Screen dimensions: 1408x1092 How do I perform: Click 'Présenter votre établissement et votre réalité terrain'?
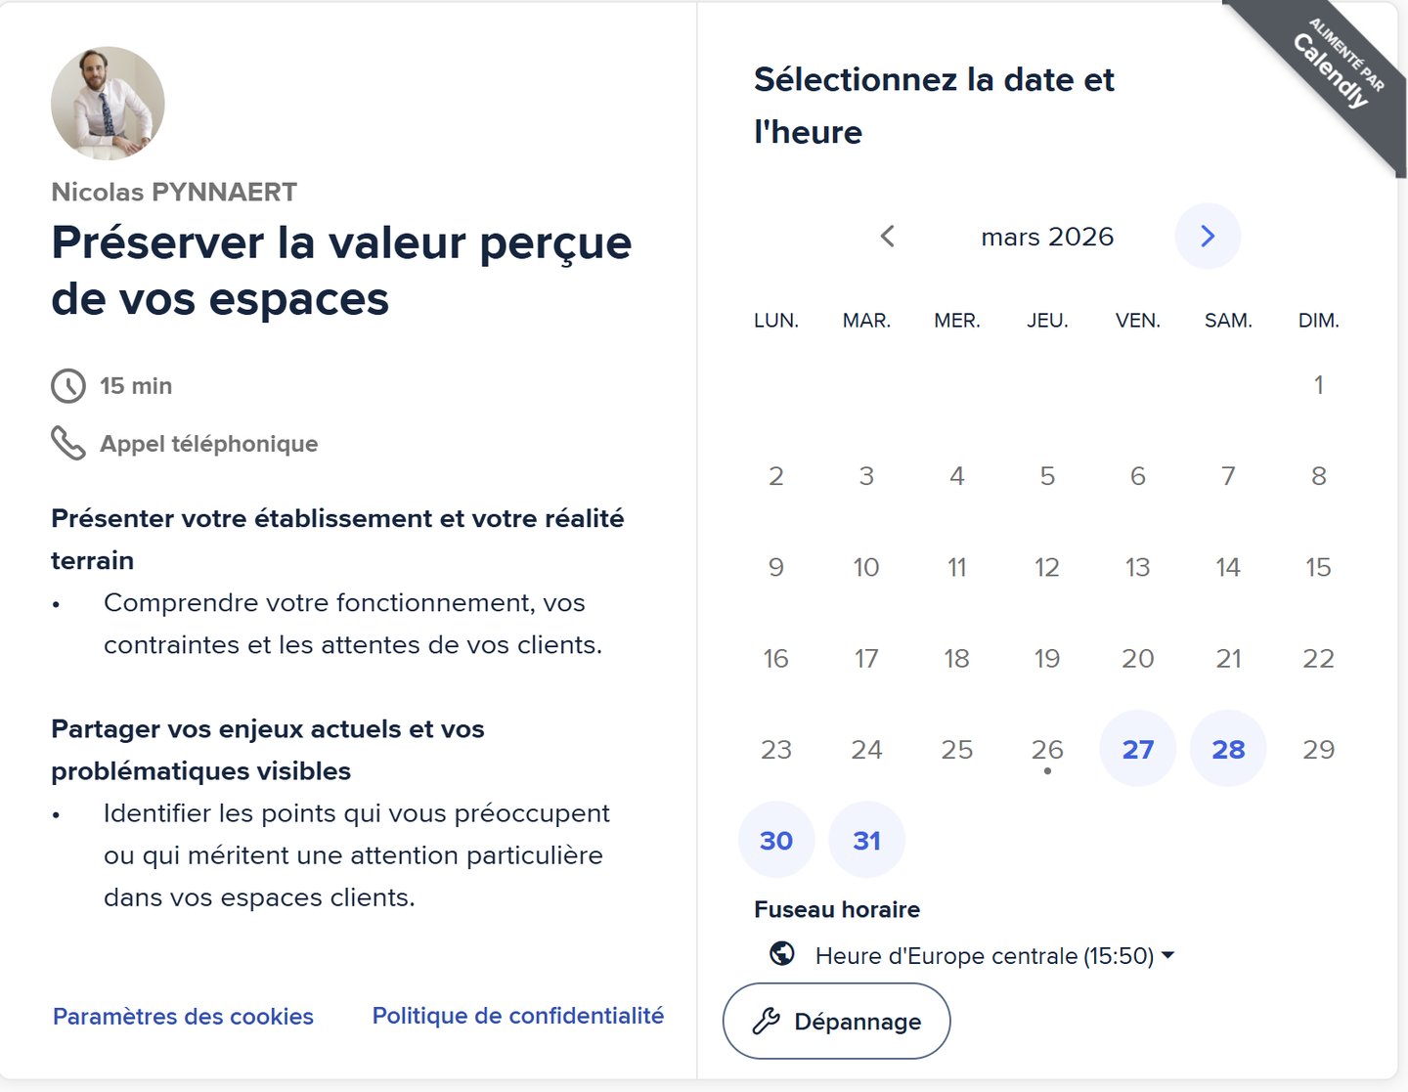[x=337, y=539]
